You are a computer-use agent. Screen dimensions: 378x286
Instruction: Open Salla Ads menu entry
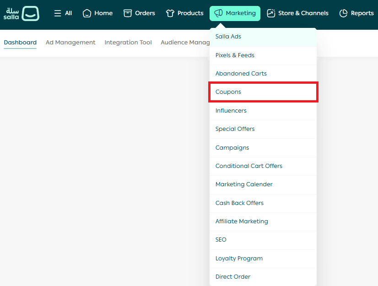228,37
